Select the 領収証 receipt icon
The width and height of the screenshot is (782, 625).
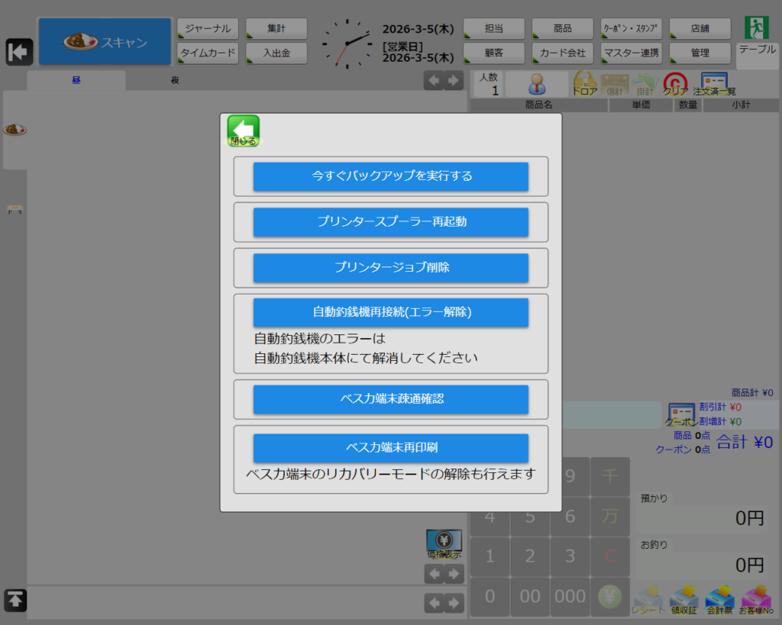pyautogui.click(x=683, y=600)
